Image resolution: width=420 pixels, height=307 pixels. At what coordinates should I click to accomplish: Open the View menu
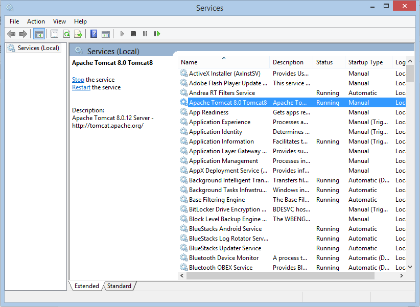59,21
